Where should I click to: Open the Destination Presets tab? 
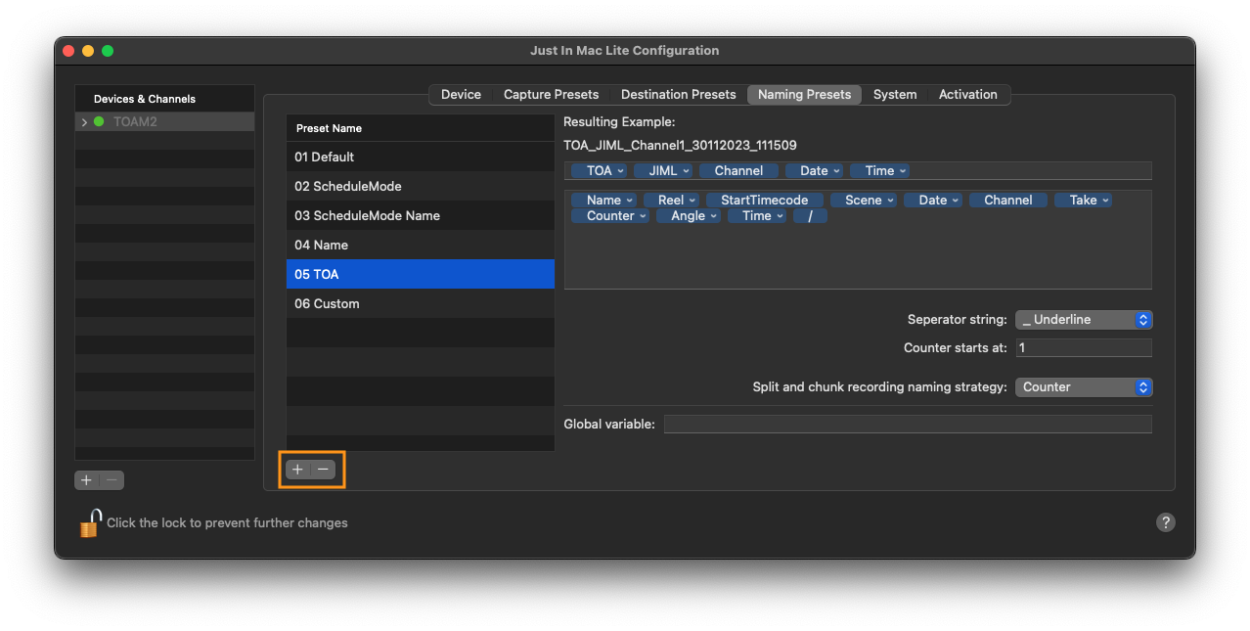[678, 95]
